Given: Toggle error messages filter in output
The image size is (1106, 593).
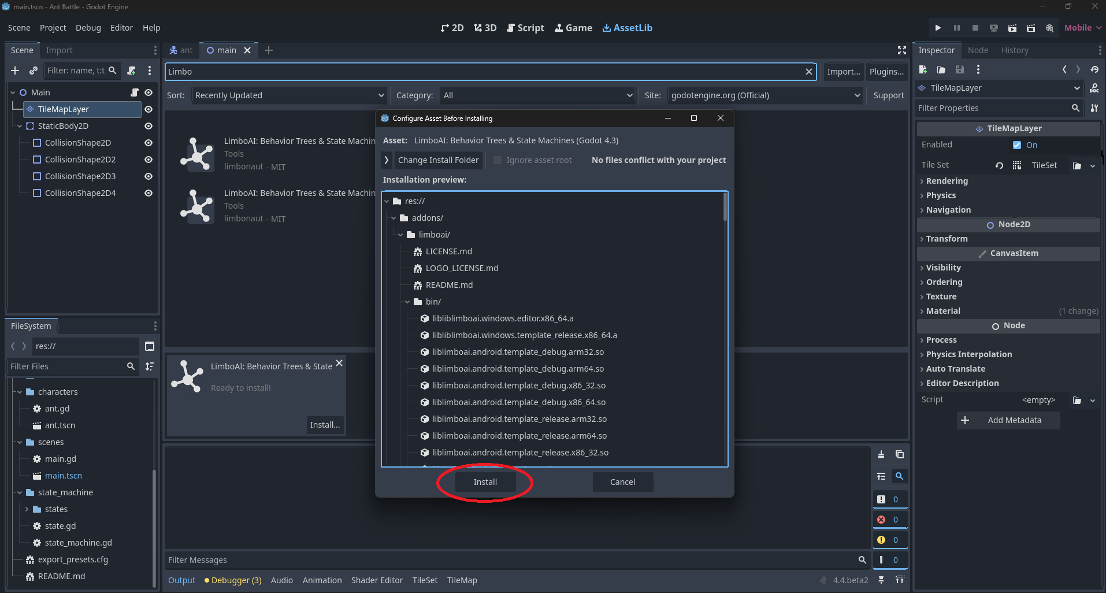Looking at the screenshot, I should [x=890, y=520].
